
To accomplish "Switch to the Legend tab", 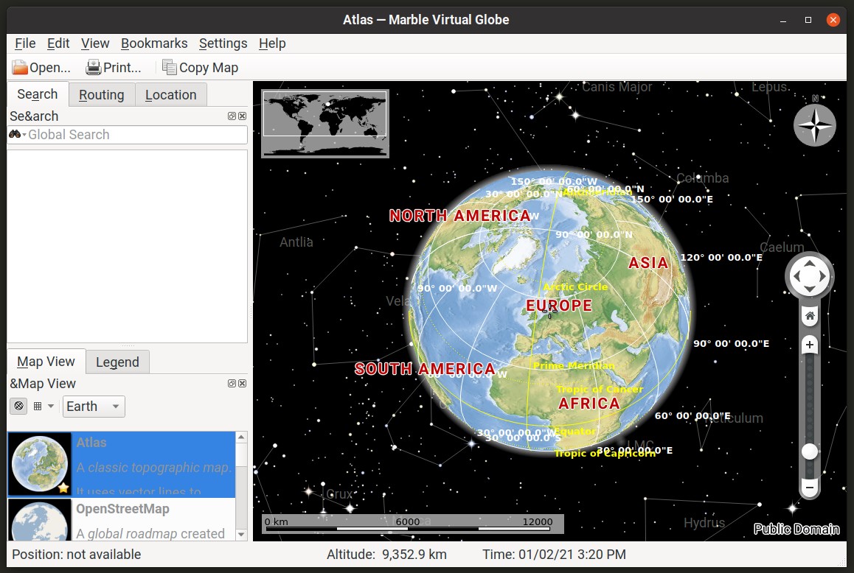I will [117, 362].
